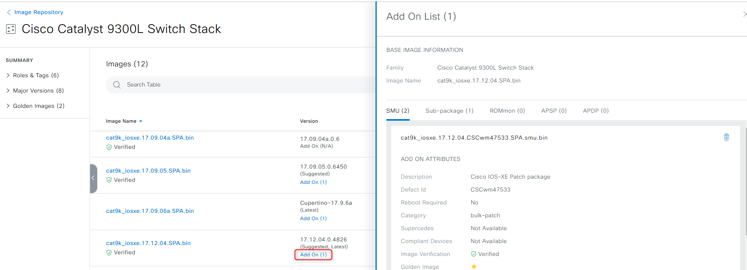The image size is (747, 270).
Task: Click the Add On List (1) heading
Action: click(x=421, y=16)
